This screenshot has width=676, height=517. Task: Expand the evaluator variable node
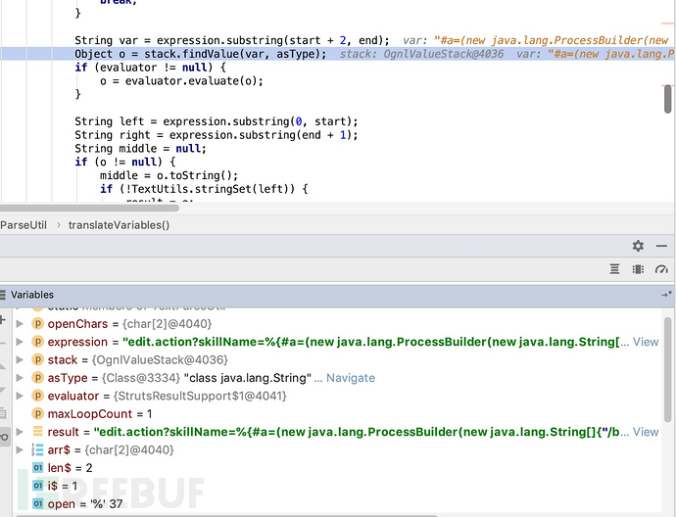coord(20,396)
